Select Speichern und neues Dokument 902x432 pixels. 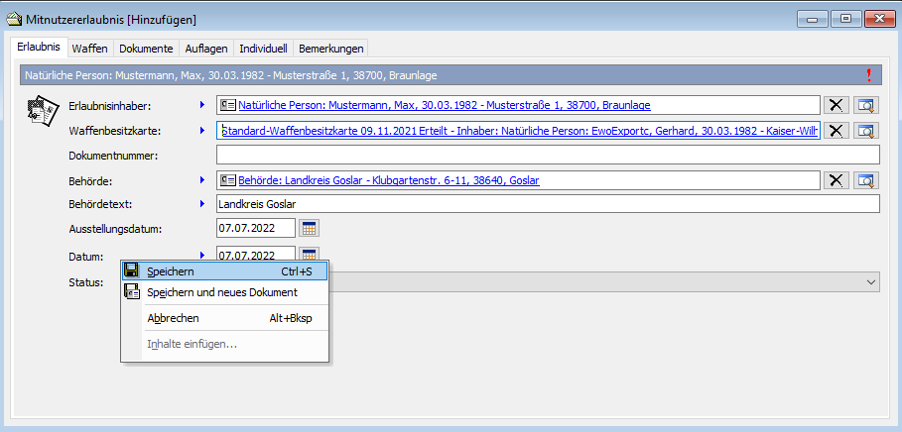(221, 293)
